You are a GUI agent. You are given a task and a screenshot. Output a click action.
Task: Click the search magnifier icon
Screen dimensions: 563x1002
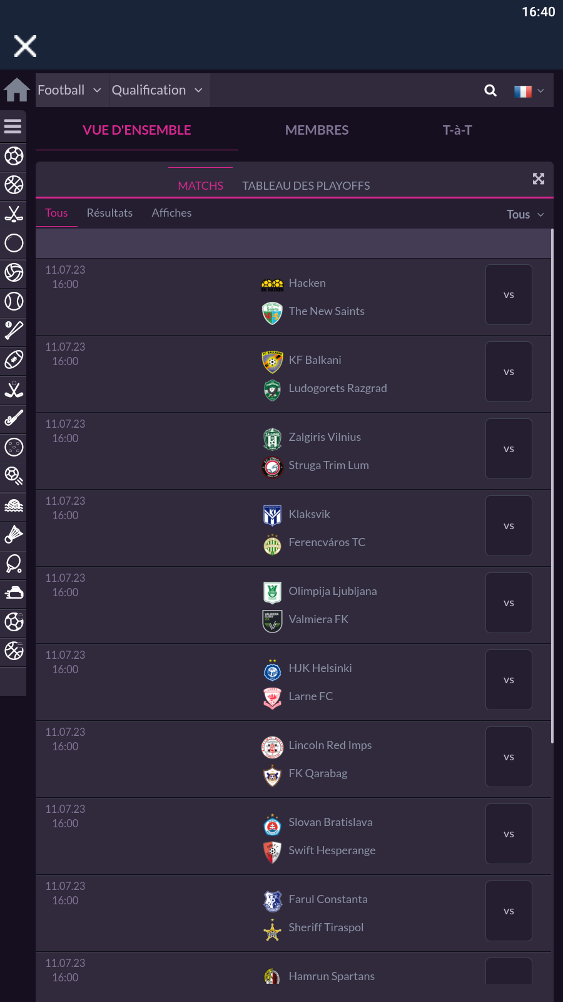[490, 90]
